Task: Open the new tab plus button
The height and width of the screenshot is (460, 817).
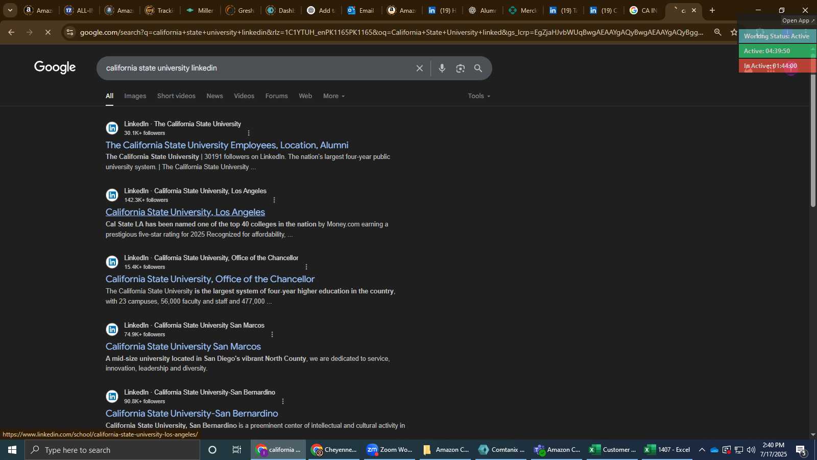Action: (712, 10)
